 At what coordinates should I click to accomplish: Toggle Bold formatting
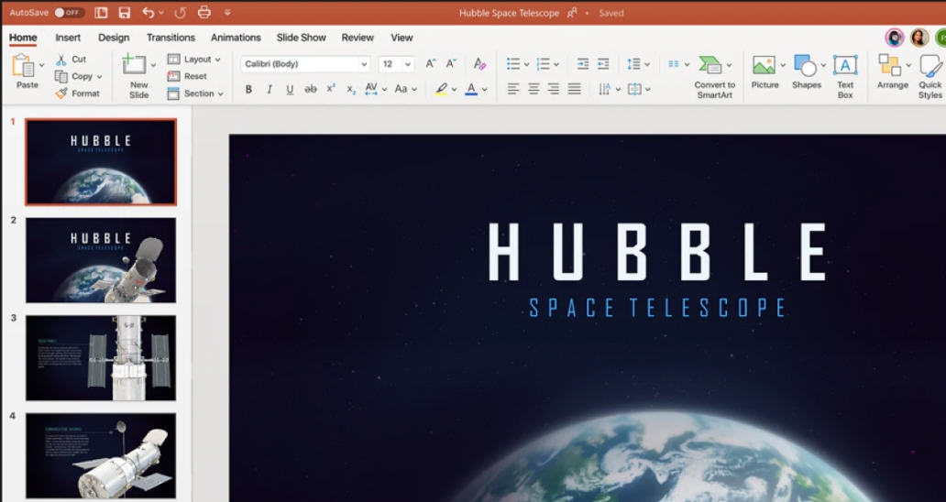point(248,89)
